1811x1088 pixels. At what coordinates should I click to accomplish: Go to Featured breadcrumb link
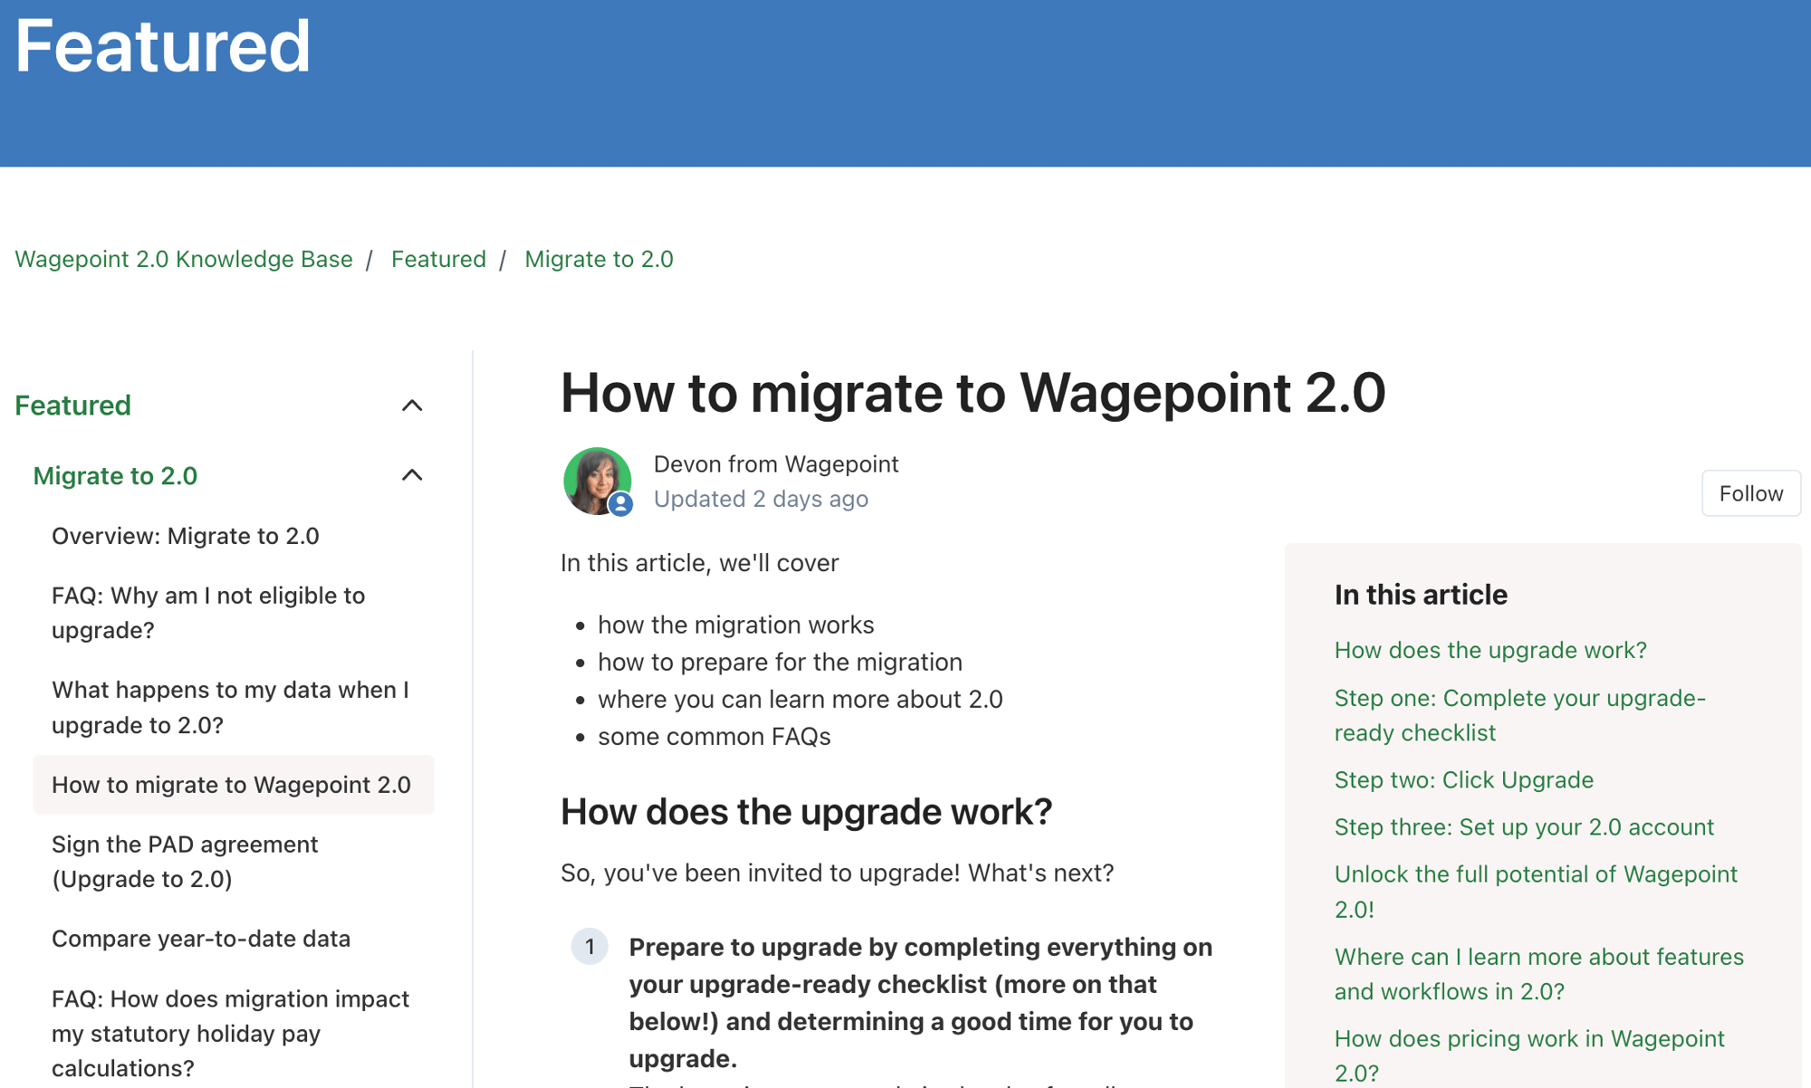(438, 259)
